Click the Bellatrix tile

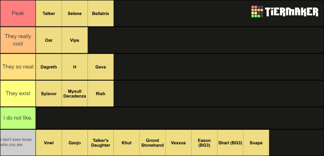click(101, 13)
